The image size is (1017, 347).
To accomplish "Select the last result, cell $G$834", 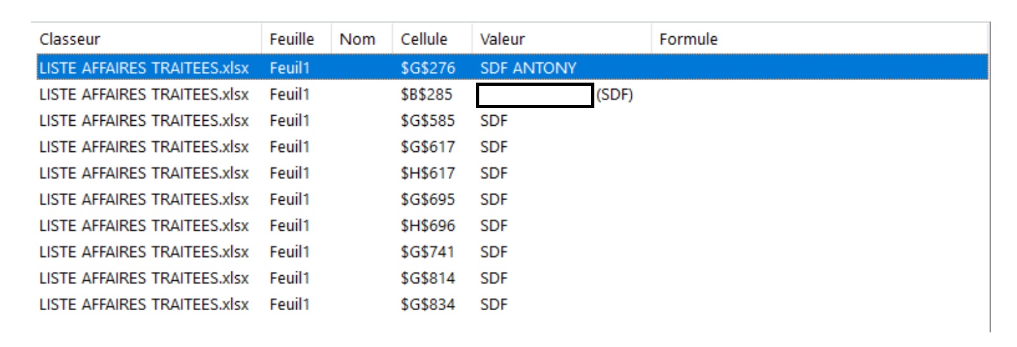I will click(x=428, y=304).
